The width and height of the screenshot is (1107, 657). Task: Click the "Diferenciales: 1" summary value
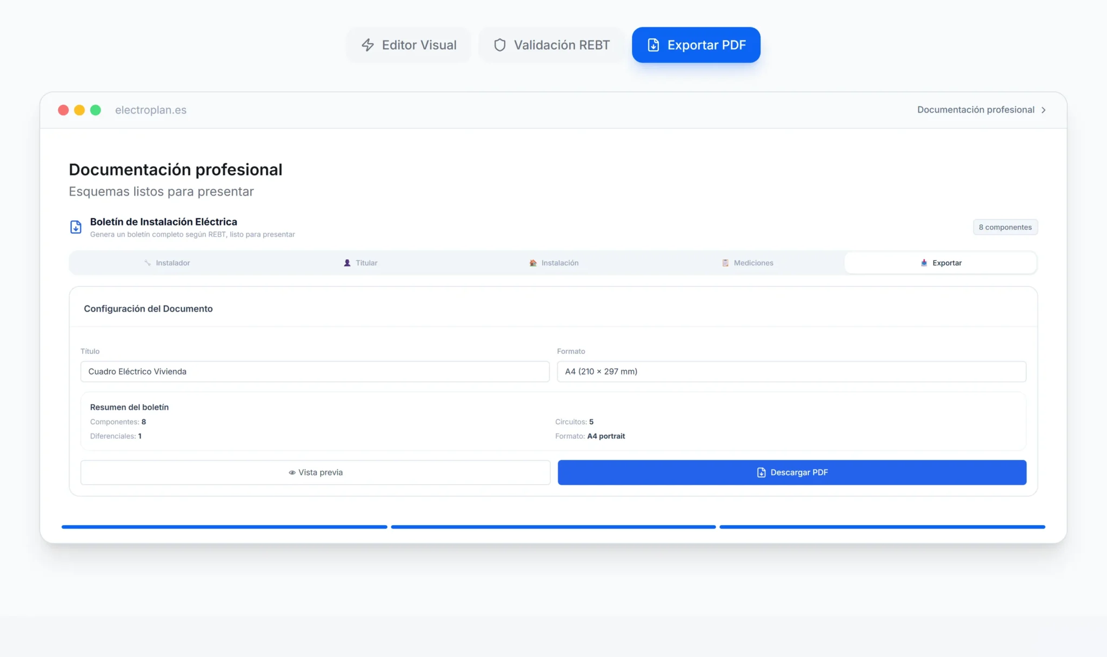point(116,436)
